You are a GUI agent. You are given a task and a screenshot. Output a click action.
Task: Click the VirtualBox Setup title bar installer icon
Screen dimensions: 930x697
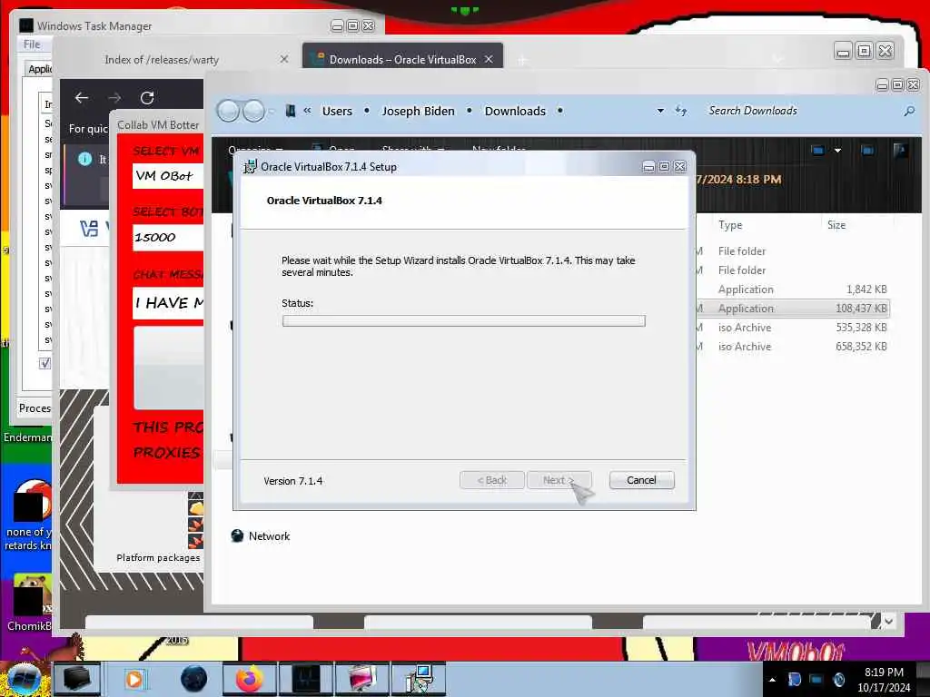[x=250, y=167]
